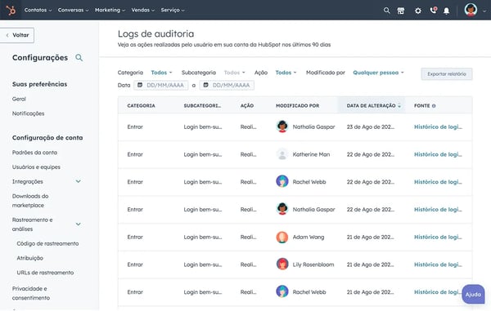
Task: Click the start date DD/MM/AAAA field
Action: coord(161,85)
